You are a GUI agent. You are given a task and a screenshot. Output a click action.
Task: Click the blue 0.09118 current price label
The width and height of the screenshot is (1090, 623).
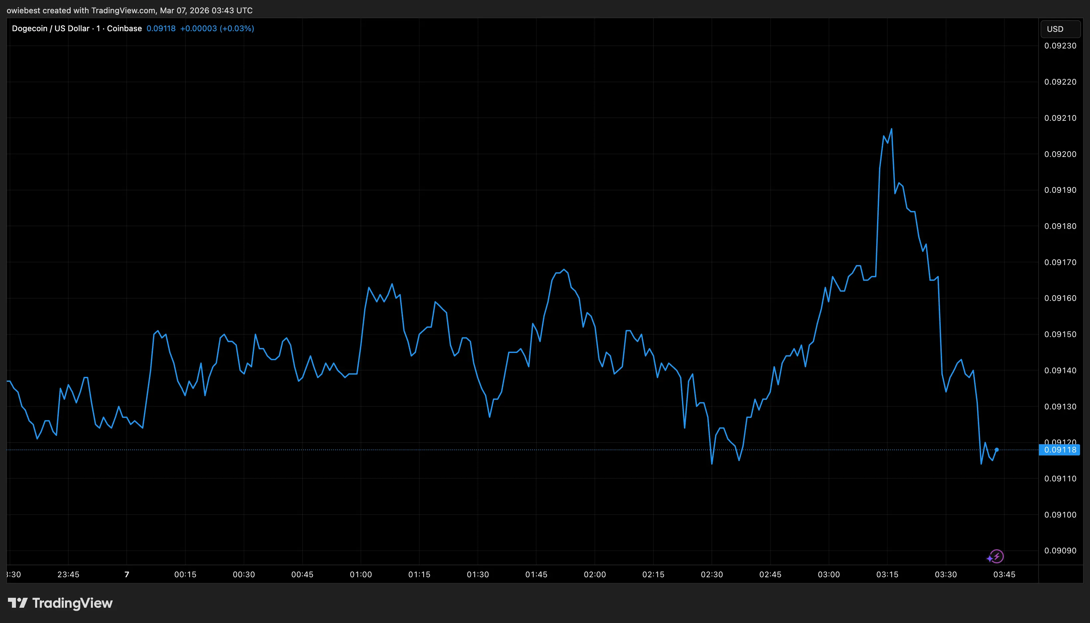click(x=1059, y=450)
